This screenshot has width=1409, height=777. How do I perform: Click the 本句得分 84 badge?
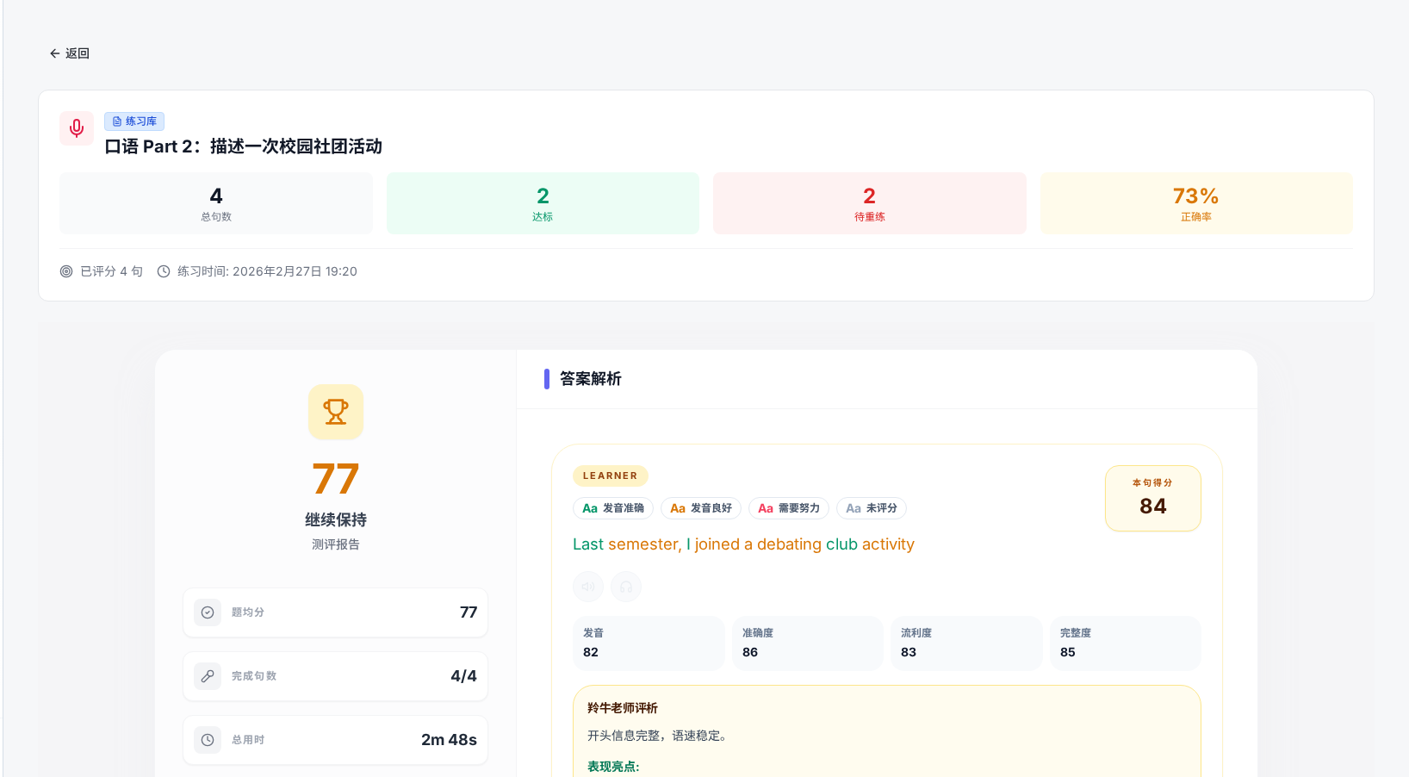pos(1153,499)
